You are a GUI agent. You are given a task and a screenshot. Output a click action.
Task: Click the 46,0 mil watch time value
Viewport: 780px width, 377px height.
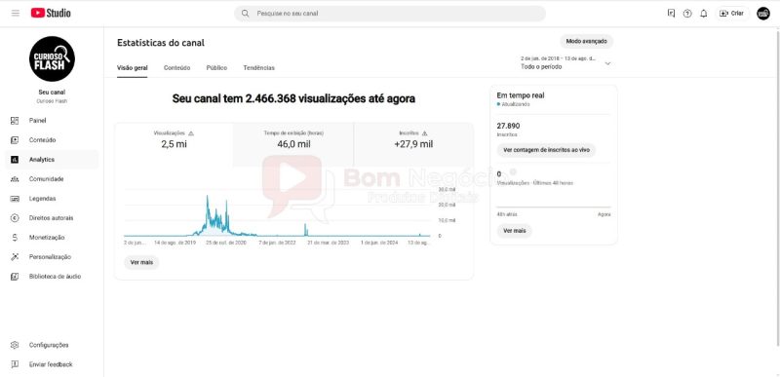click(293, 144)
